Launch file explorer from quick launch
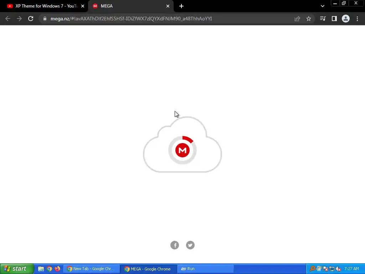 click(x=41, y=269)
